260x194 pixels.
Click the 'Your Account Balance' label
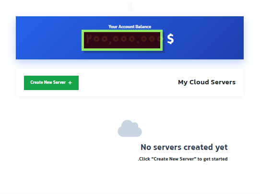[130, 27]
